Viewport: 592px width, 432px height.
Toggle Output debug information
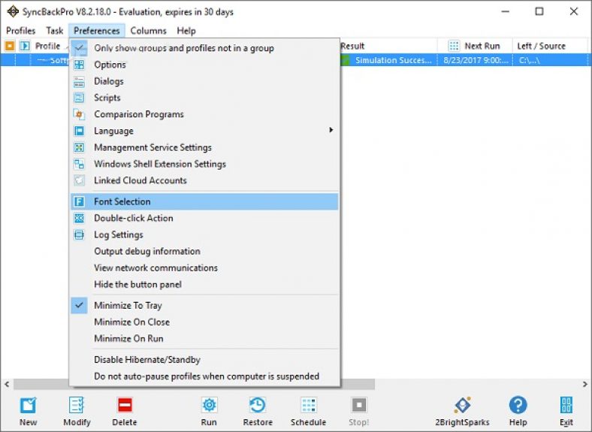point(204,251)
